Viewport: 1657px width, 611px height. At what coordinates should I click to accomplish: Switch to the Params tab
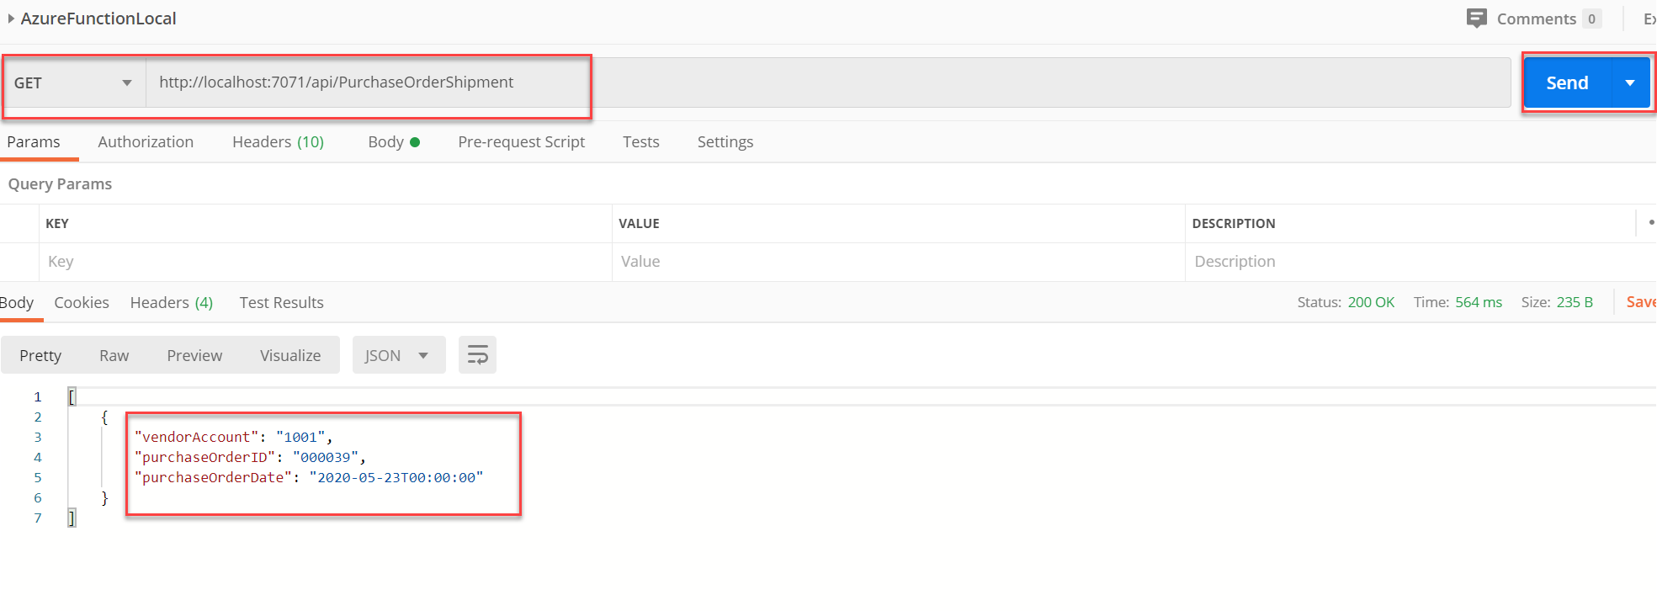coord(34,141)
